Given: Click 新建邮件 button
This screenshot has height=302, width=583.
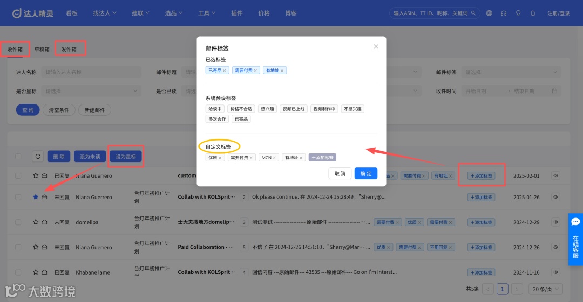Looking at the screenshot, I should pyautogui.click(x=94, y=110).
